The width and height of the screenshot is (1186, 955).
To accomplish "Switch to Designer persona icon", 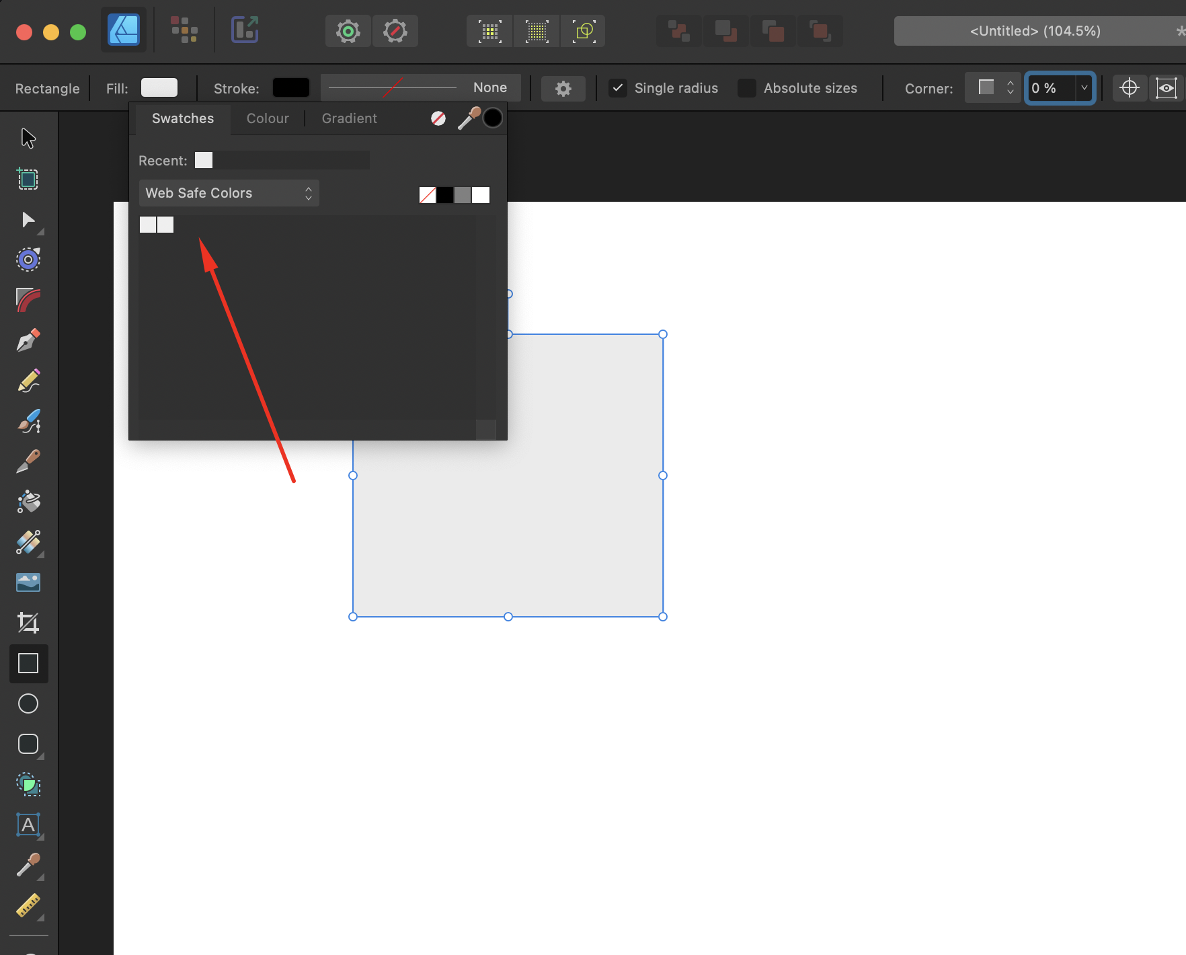I will coord(124,30).
